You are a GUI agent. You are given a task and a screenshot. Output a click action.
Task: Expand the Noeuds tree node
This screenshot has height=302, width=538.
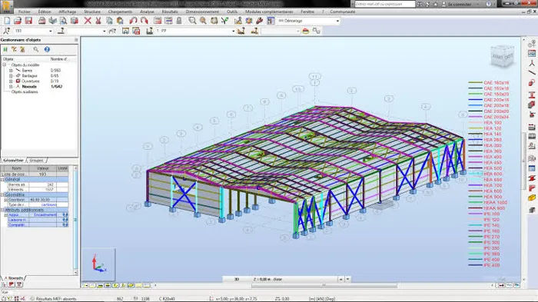click(11, 87)
